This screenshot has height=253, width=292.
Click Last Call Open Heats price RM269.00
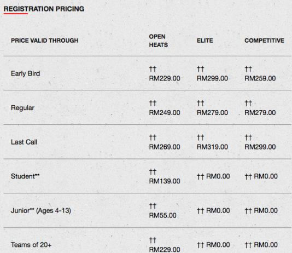pos(165,147)
